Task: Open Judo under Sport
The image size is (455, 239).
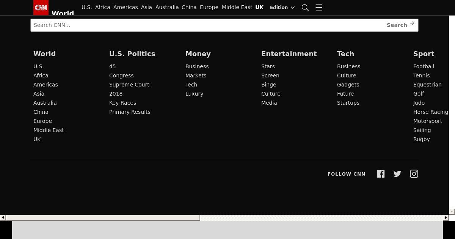Action: click(419, 103)
